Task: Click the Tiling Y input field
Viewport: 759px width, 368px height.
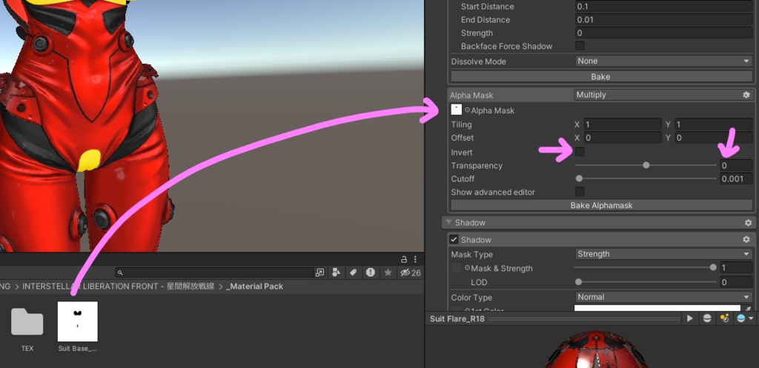Action: click(714, 124)
